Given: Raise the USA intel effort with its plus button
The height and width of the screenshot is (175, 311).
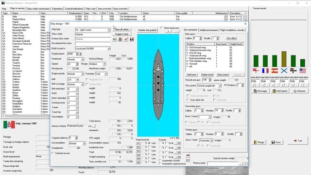Looking at the screenshot, I should click(302, 85).
